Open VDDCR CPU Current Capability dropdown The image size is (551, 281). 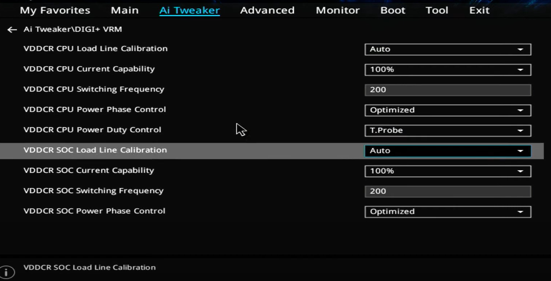447,69
